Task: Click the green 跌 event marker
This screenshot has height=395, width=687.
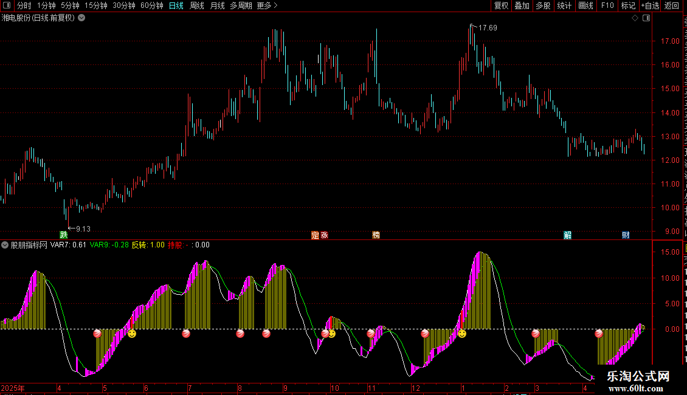Action: click(63, 235)
